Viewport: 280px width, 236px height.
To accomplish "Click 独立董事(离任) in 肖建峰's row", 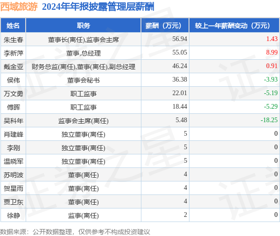I will click(84, 134).
